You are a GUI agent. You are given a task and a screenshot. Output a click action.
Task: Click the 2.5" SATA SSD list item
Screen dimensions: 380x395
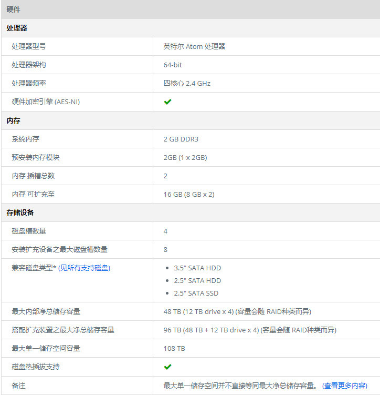pyautogui.click(x=196, y=293)
